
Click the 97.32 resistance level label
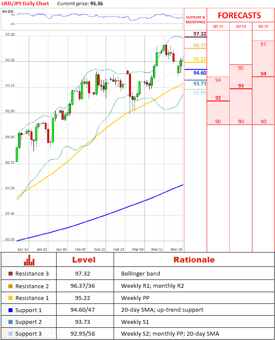pos(200,34)
